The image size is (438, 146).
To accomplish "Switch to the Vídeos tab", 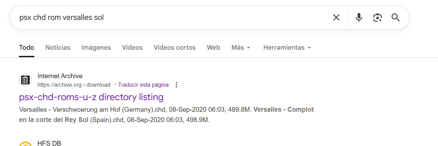I will (x=132, y=48).
